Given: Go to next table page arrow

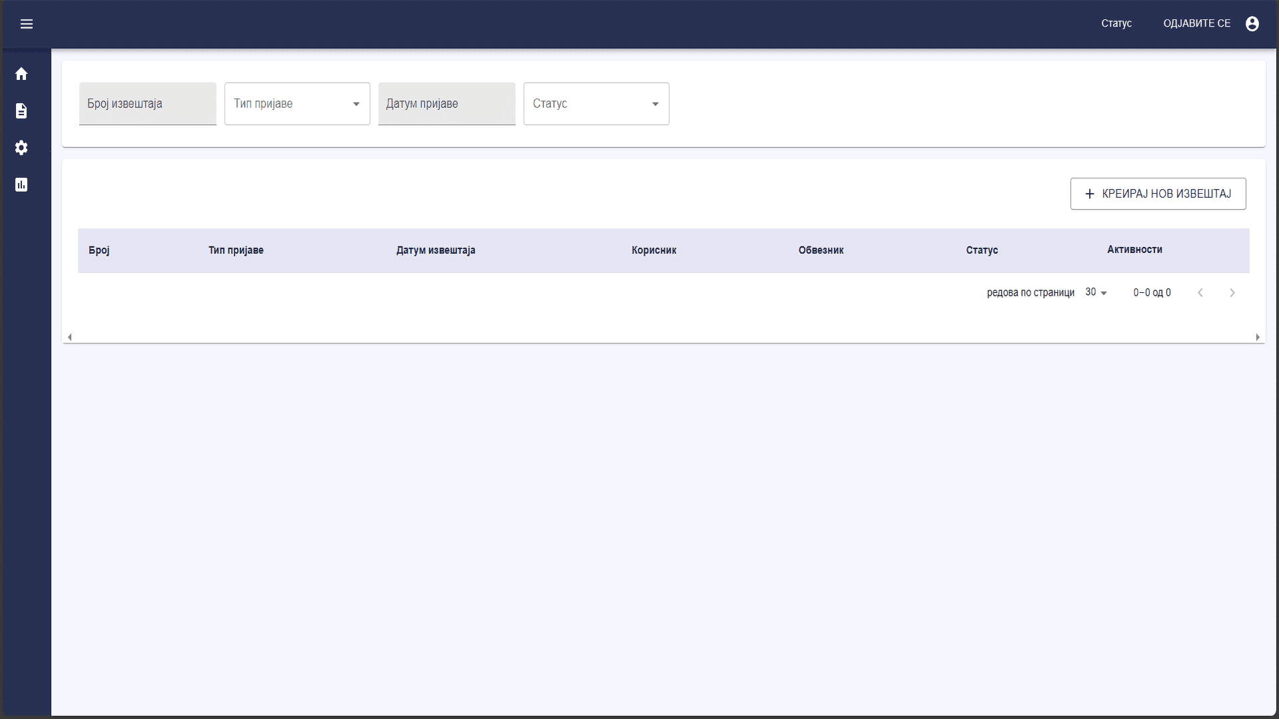Looking at the screenshot, I should (1232, 293).
